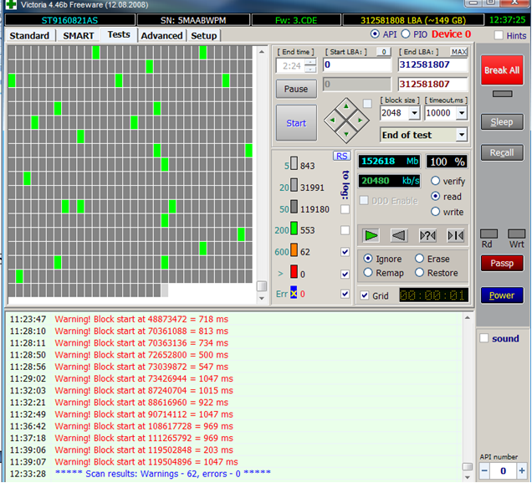Enable the Hints checkbox
The width and height of the screenshot is (532, 483).
point(499,35)
